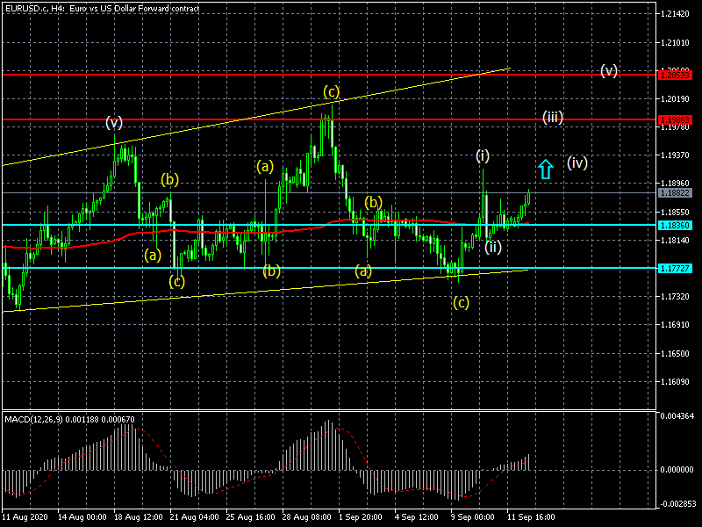The height and width of the screenshot is (527, 702).
Task: Select the white (iv) wave label
Action: [x=577, y=162]
